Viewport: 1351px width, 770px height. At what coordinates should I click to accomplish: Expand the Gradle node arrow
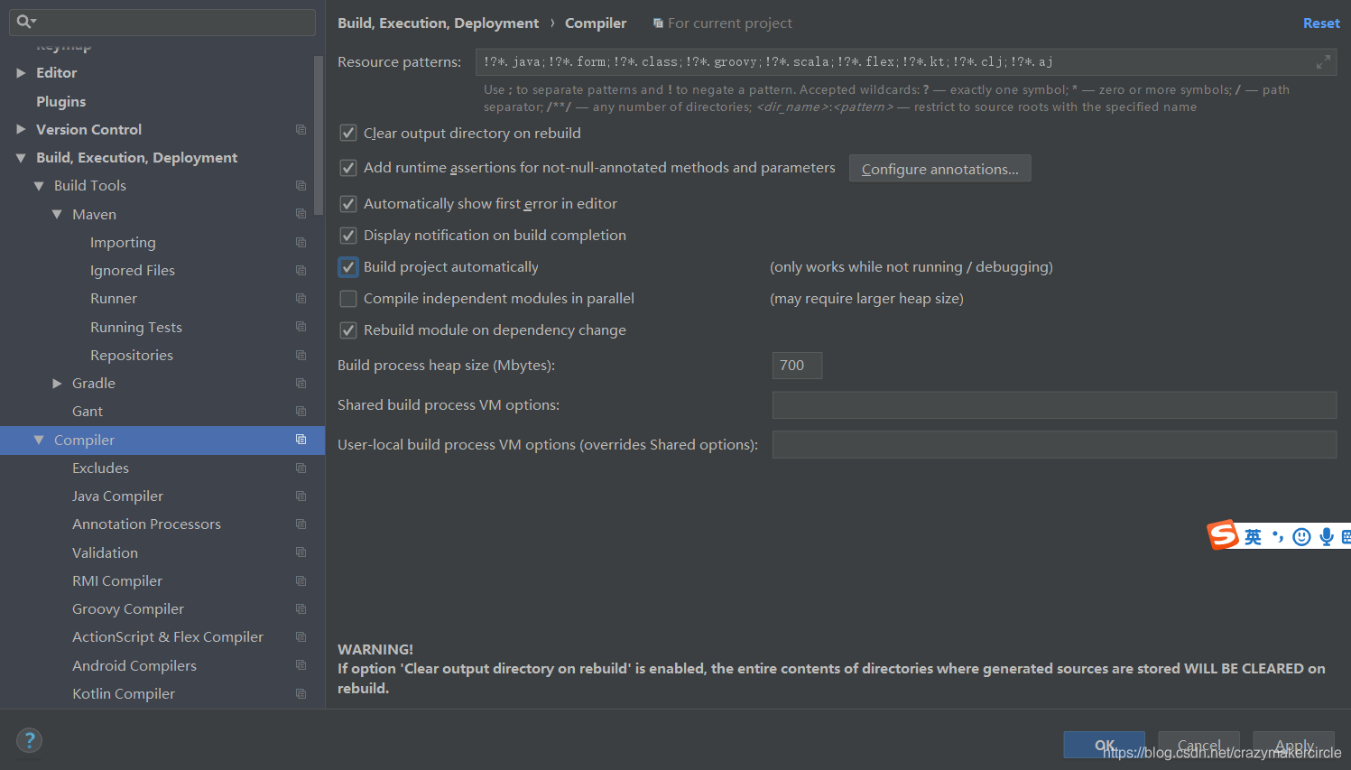click(57, 384)
